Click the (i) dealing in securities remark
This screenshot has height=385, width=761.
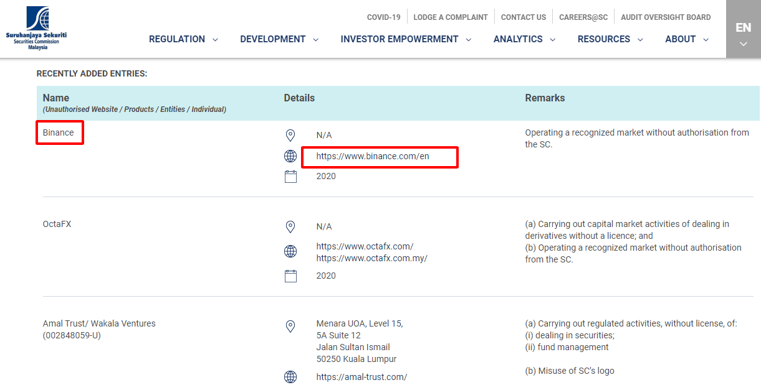(x=570, y=335)
